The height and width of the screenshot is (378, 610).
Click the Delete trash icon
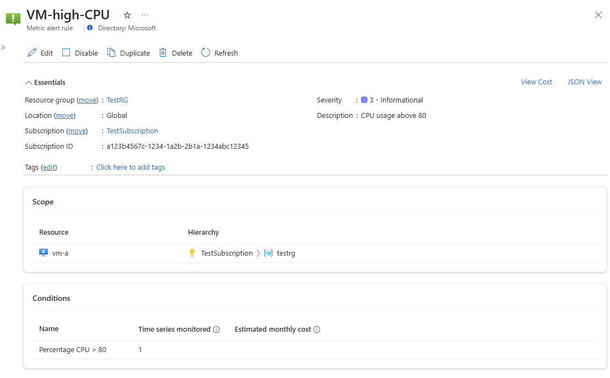(x=163, y=53)
